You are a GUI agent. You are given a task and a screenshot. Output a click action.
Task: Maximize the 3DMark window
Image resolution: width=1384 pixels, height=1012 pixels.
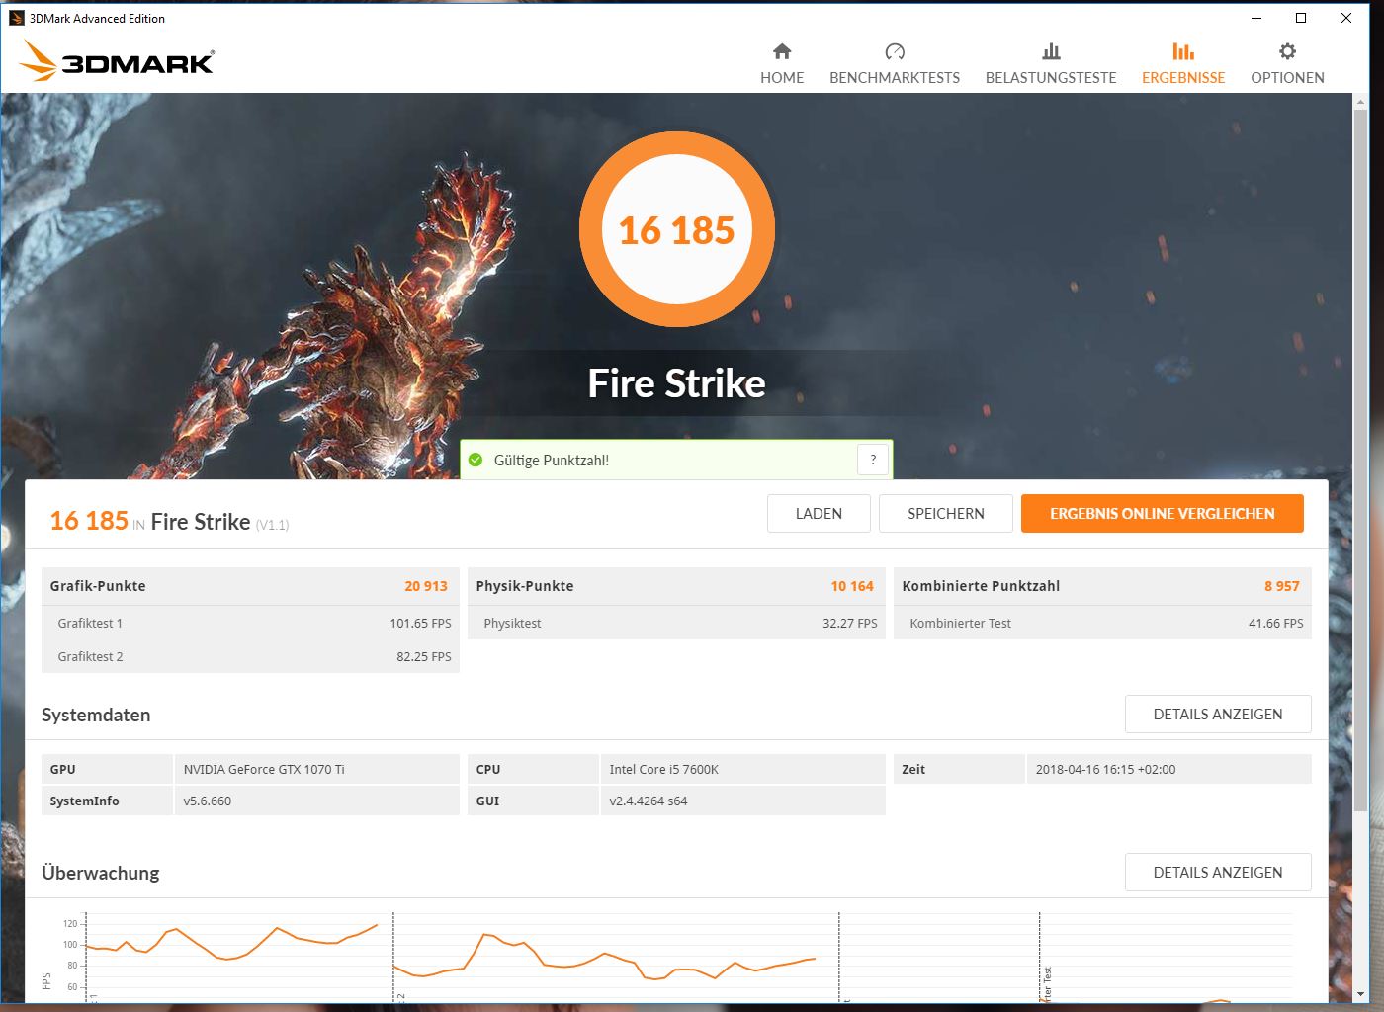click(1301, 18)
